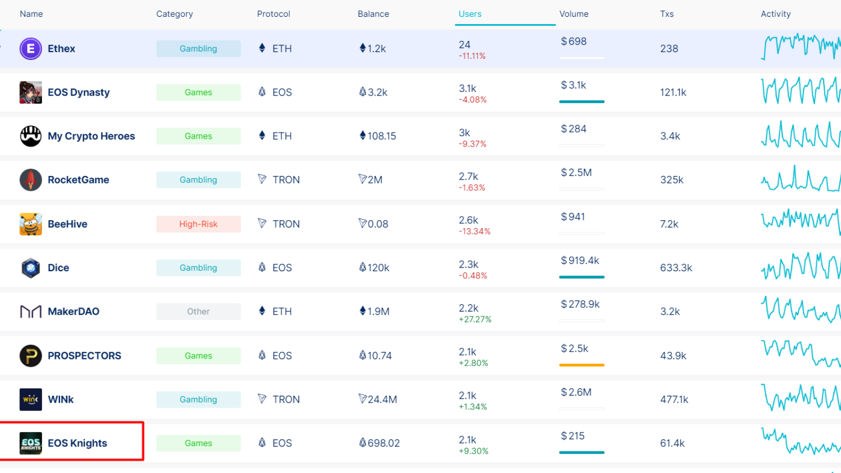Sort by the Volume column header

pyautogui.click(x=574, y=14)
